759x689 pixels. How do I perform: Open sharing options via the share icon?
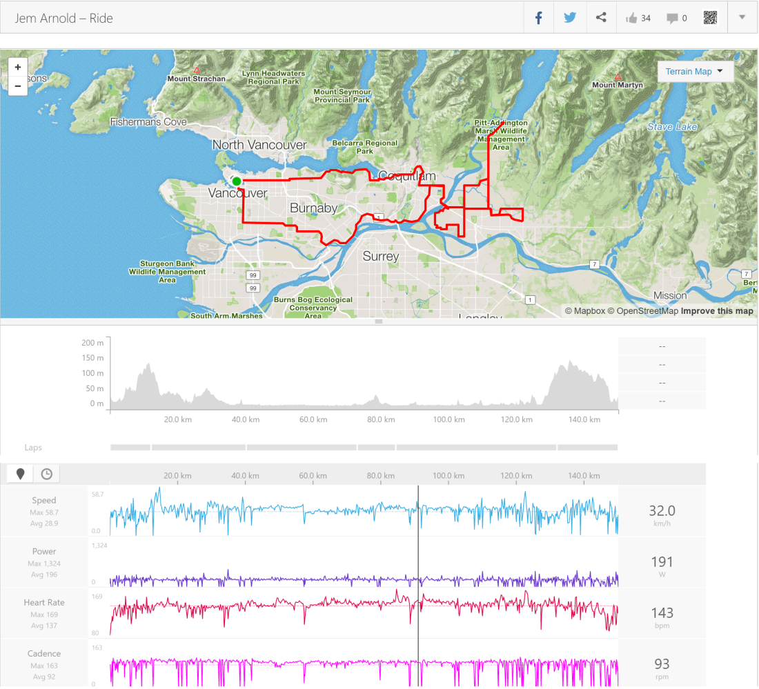pyautogui.click(x=601, y=17)
